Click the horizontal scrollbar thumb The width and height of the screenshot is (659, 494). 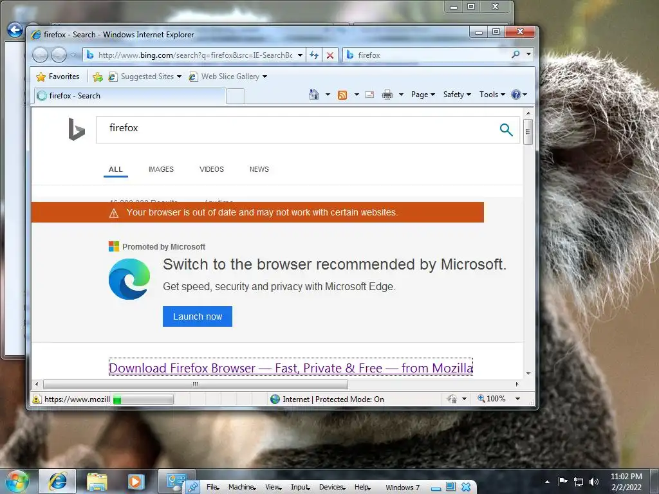click(x=196, y=384)
